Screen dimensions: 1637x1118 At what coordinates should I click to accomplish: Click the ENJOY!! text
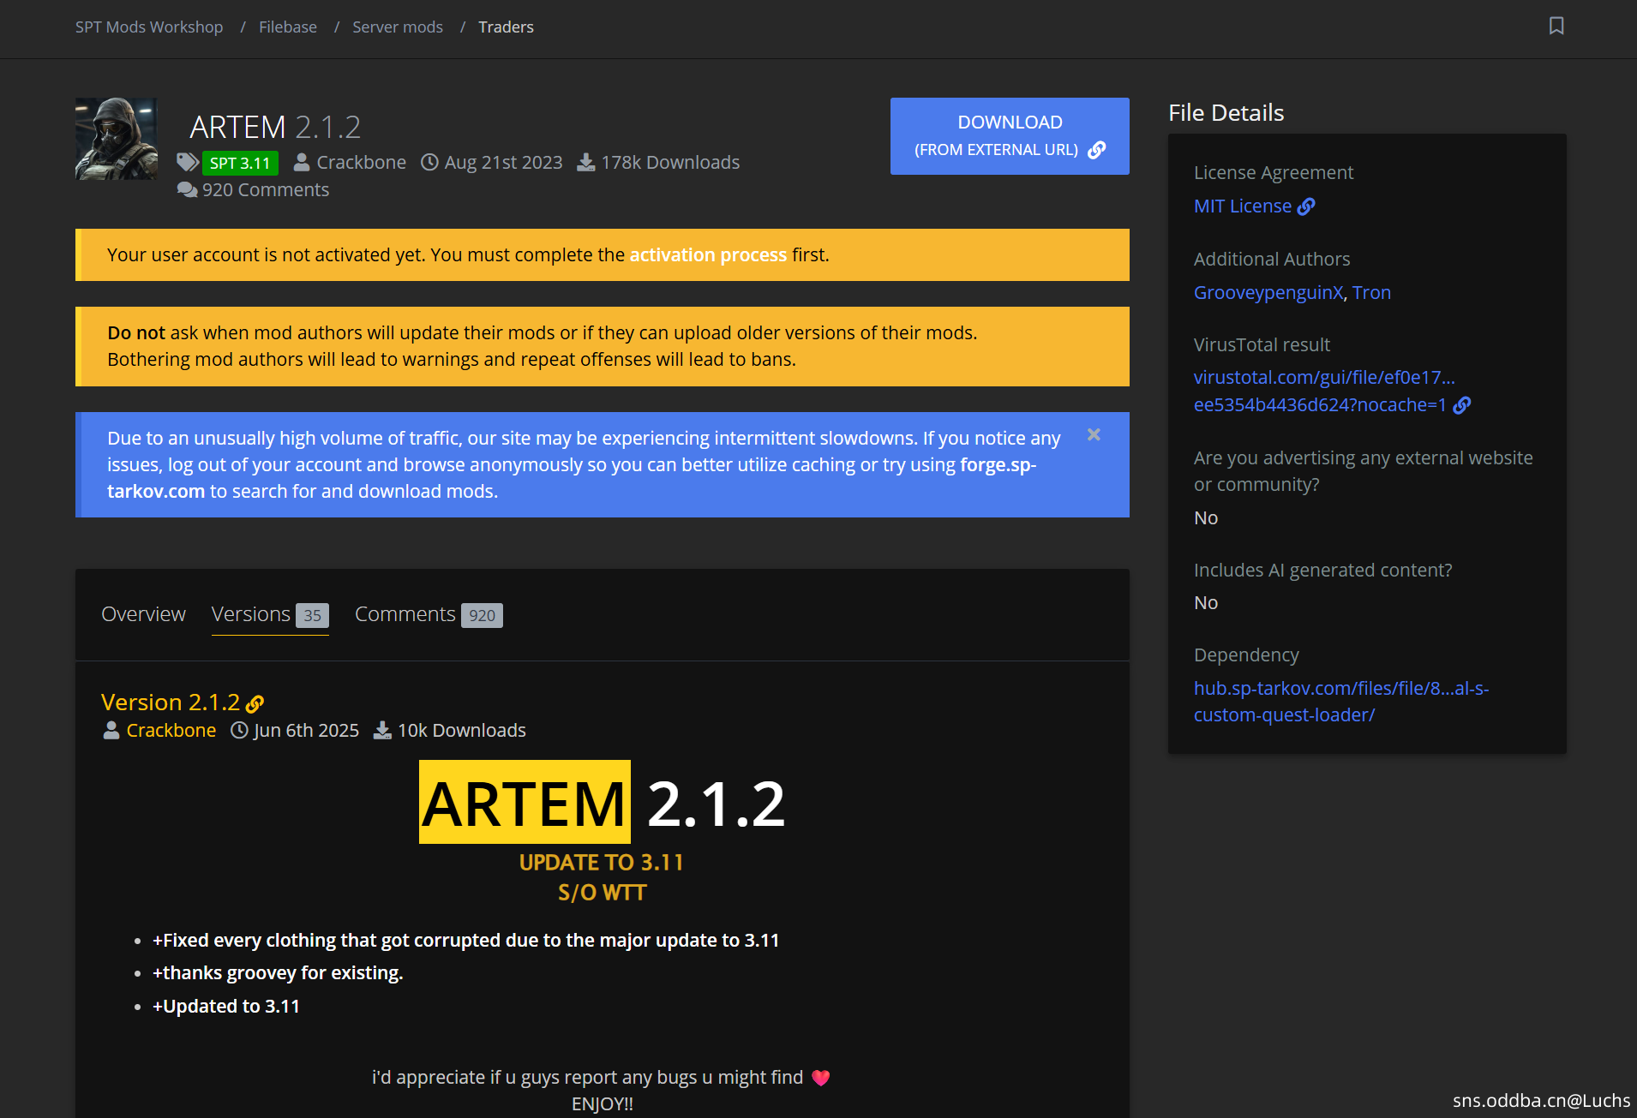click(602, 1103)
